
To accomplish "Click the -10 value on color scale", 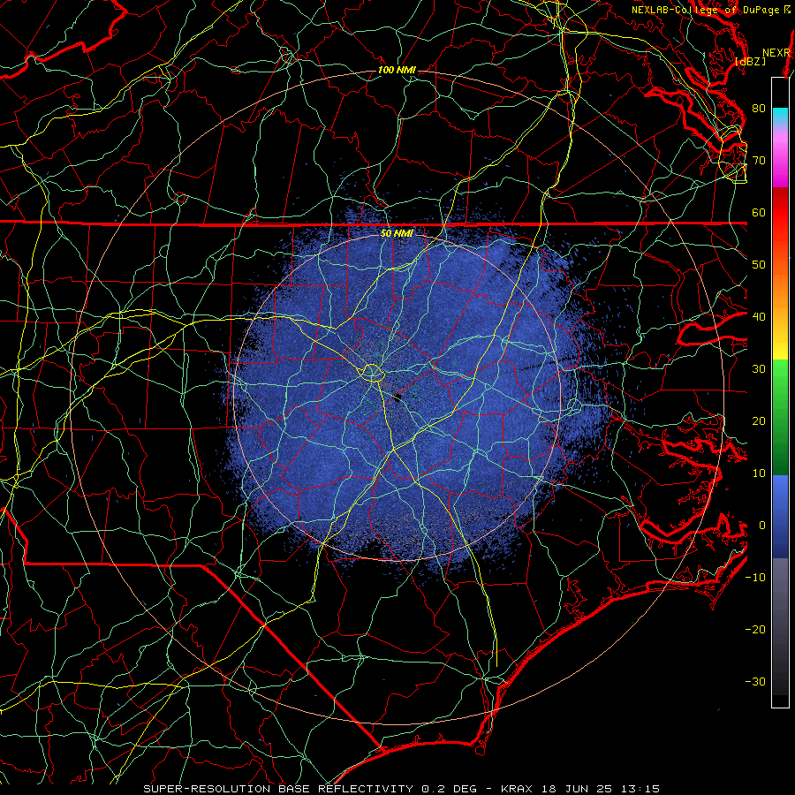I will [755, 578].
